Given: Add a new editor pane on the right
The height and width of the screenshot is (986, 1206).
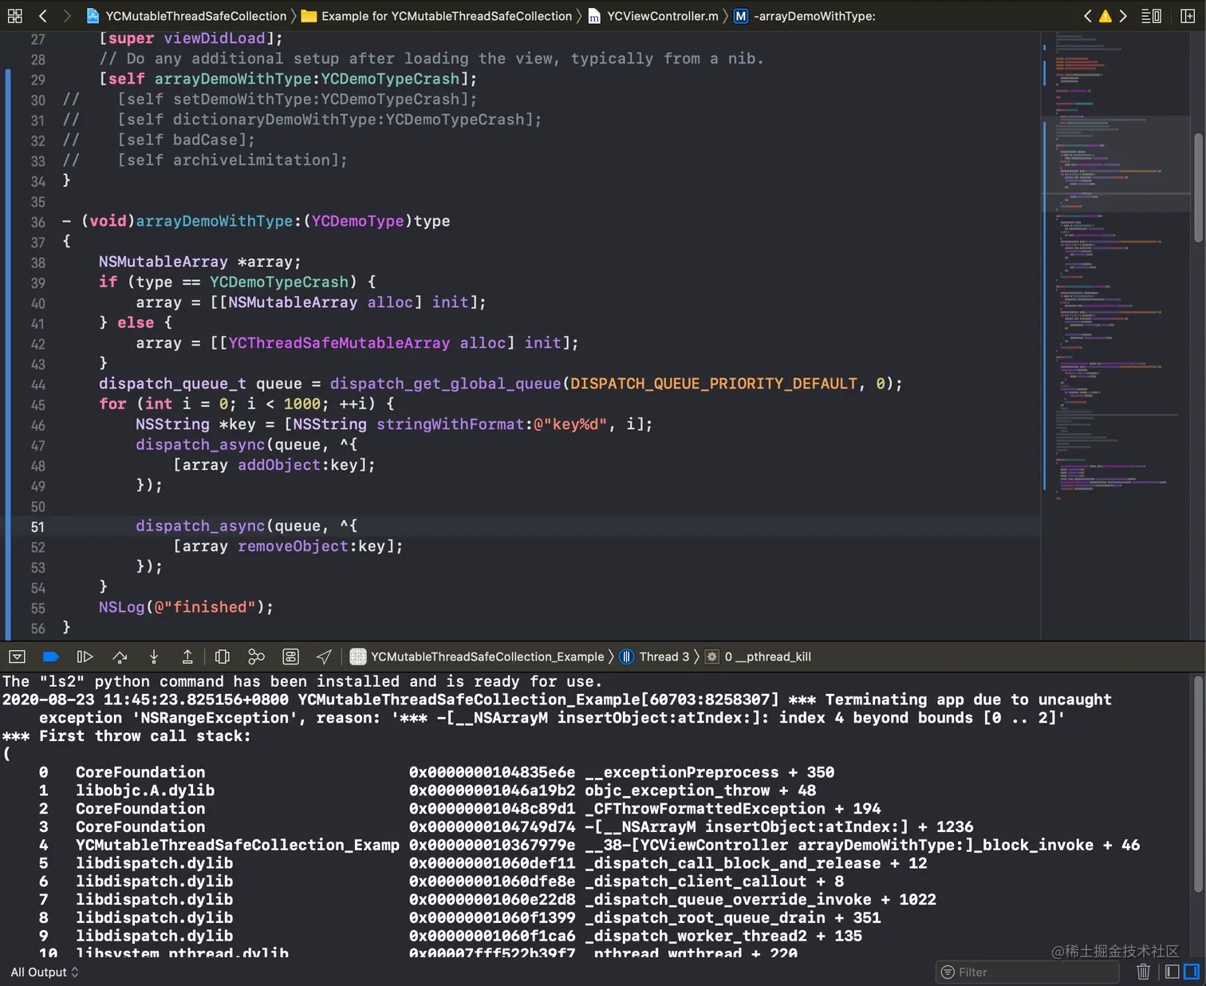Looking at the screenshot, I should click(1188, 16).
